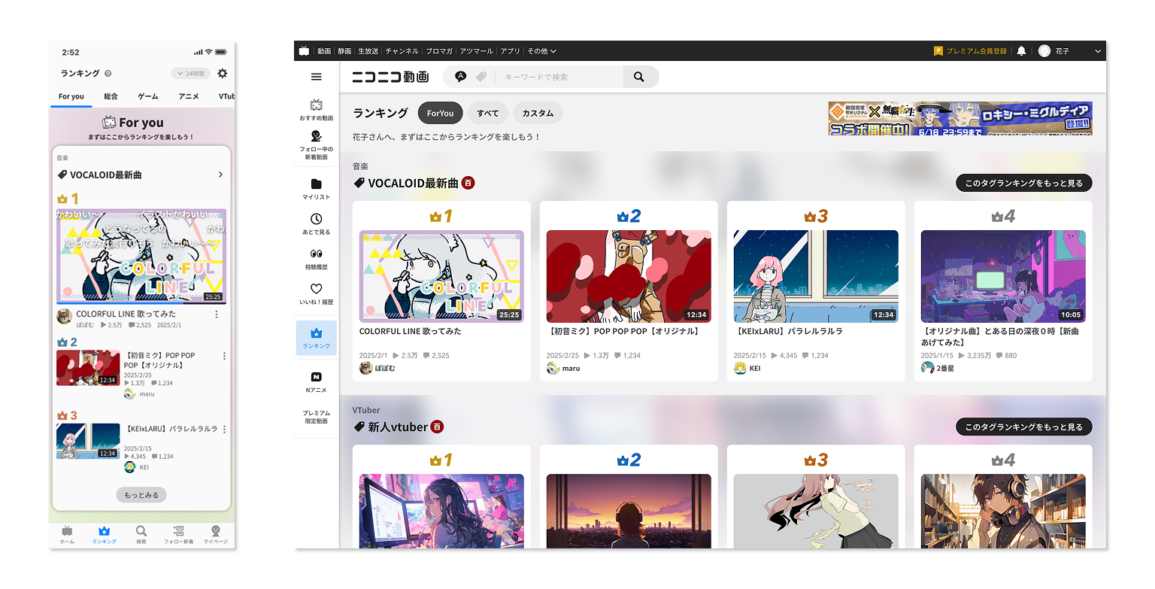Select tag search mode icon
The image size is (1155, 589).
[x=481, y=77]
